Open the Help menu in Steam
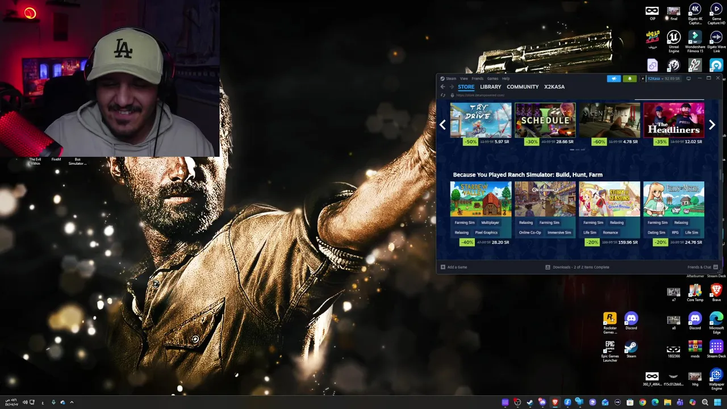This screenshot has height=409, width=727. tap(505, 78)
